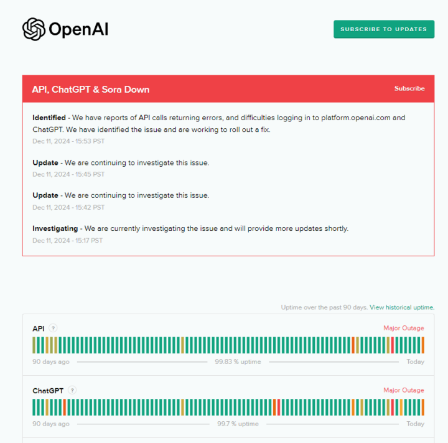Image resolution: width=448 pixels, height=443 pixels.
Task: Click the API component name
Action: (x=39, y=329)
